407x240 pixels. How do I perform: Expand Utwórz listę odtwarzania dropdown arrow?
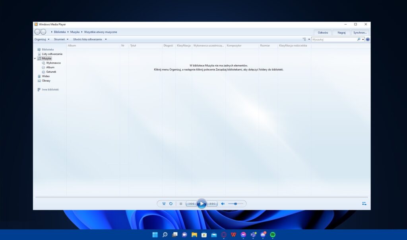point(106,39)
